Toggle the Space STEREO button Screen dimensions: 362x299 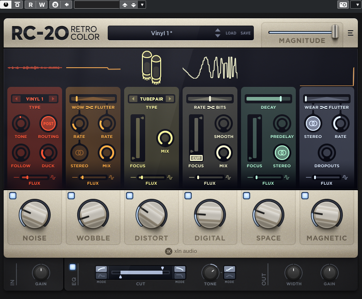click(282, 153)
